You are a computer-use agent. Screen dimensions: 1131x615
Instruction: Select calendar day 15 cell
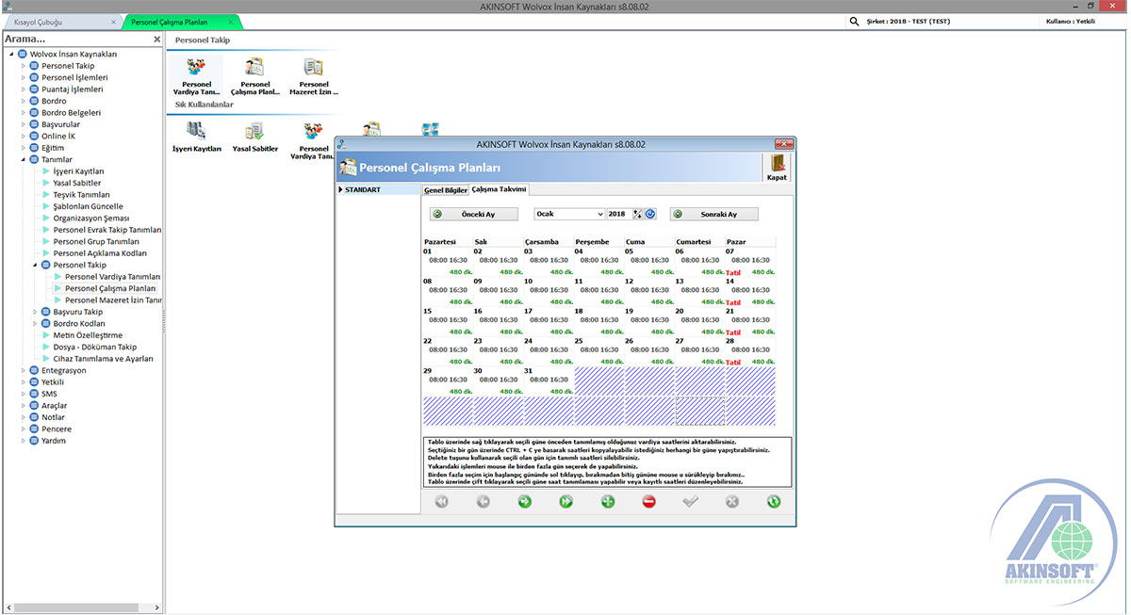[x=448, y=321]
